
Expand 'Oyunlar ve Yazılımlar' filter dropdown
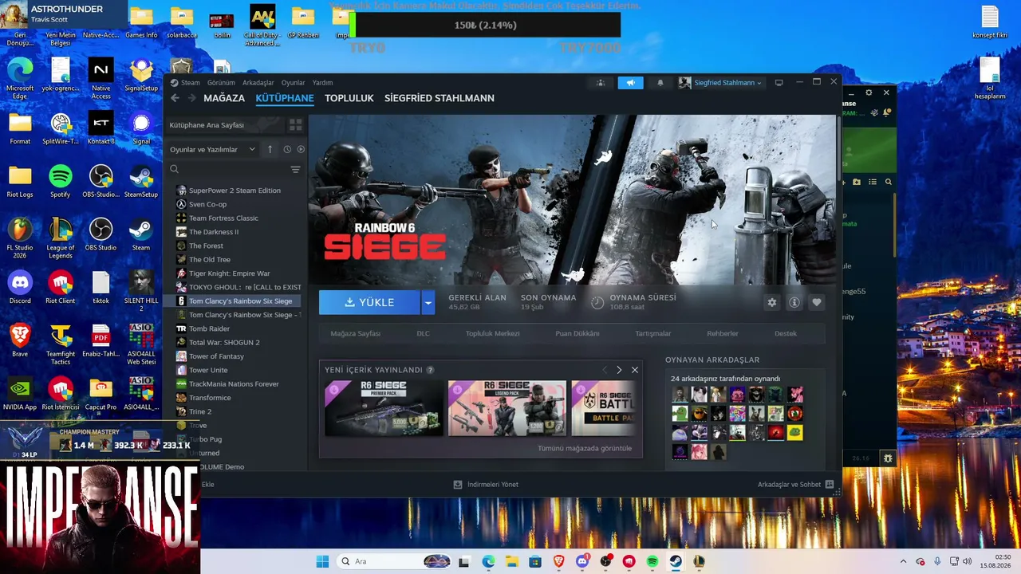tap(212, 149)
